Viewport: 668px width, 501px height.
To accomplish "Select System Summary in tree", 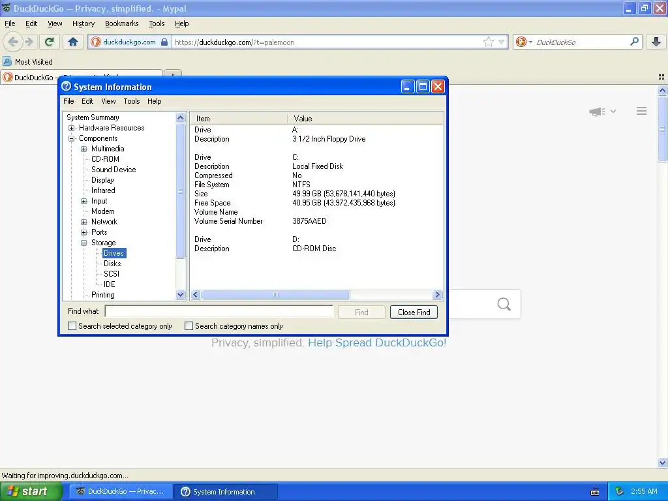I will tap(93, 117).
